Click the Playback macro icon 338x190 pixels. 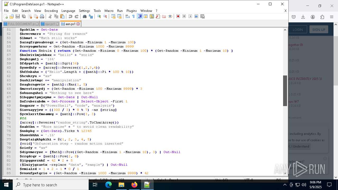click(190, 16)
